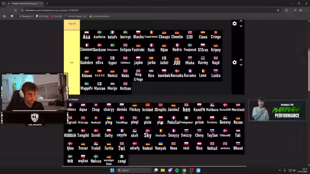
Task: Move the second tier row up
Action: click(x=241, y=60)
